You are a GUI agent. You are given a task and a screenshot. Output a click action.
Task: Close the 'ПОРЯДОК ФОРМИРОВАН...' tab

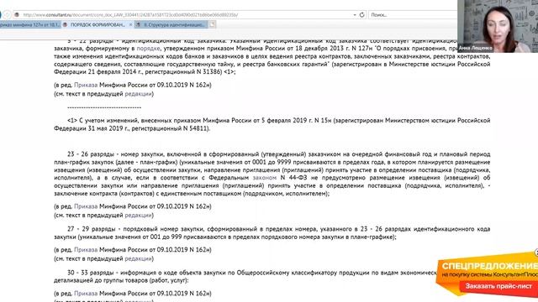[130, 24]
